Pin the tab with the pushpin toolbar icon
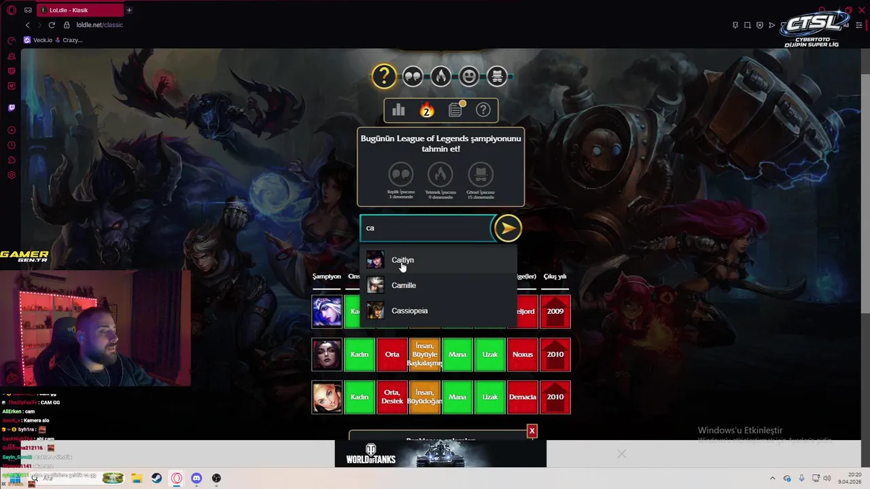 [735, 25]
